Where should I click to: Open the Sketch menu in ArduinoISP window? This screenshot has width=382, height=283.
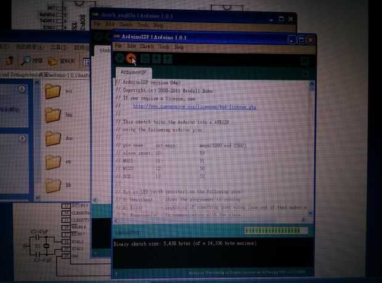tap(147, 46)
